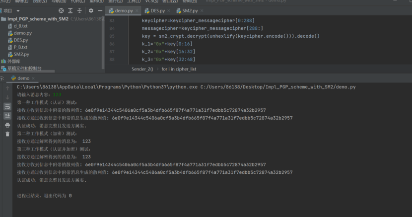
Task: Click Sender_2() in the breadcrumb bar
Action: point(142,69)
